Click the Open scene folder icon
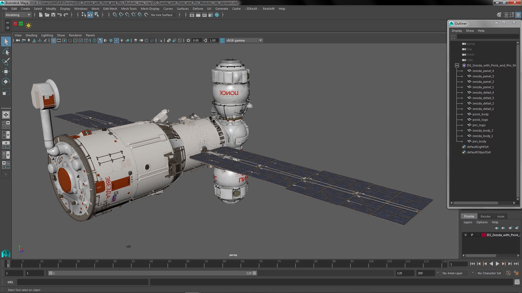 pos(47,15)
